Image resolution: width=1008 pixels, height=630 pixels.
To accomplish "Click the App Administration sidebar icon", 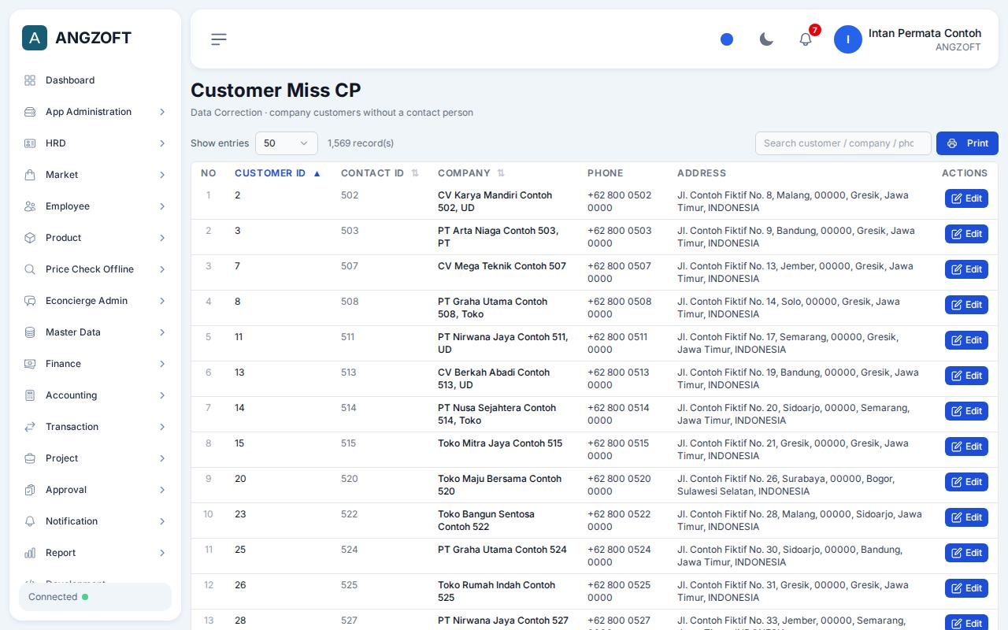I will pos(30,112).
